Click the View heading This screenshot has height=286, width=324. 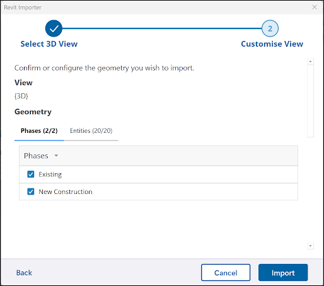tap(23, 83)
